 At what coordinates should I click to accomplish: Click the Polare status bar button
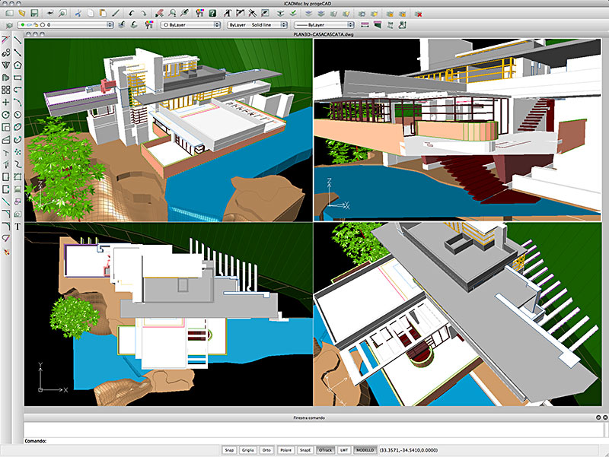(x=286, y=450)
